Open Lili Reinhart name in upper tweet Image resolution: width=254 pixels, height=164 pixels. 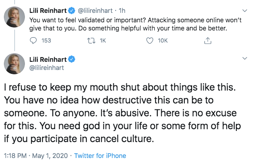point(48,11)
